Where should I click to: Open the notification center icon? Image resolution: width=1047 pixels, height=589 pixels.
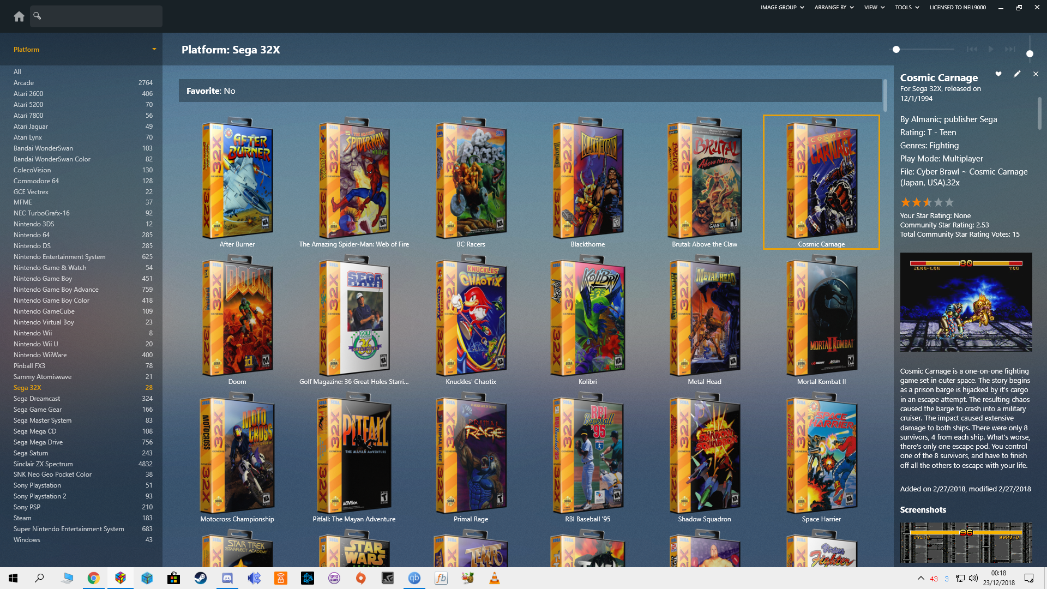click(x=1029, y=578)
